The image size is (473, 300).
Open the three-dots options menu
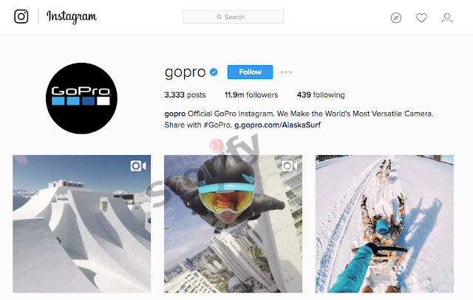286,72
